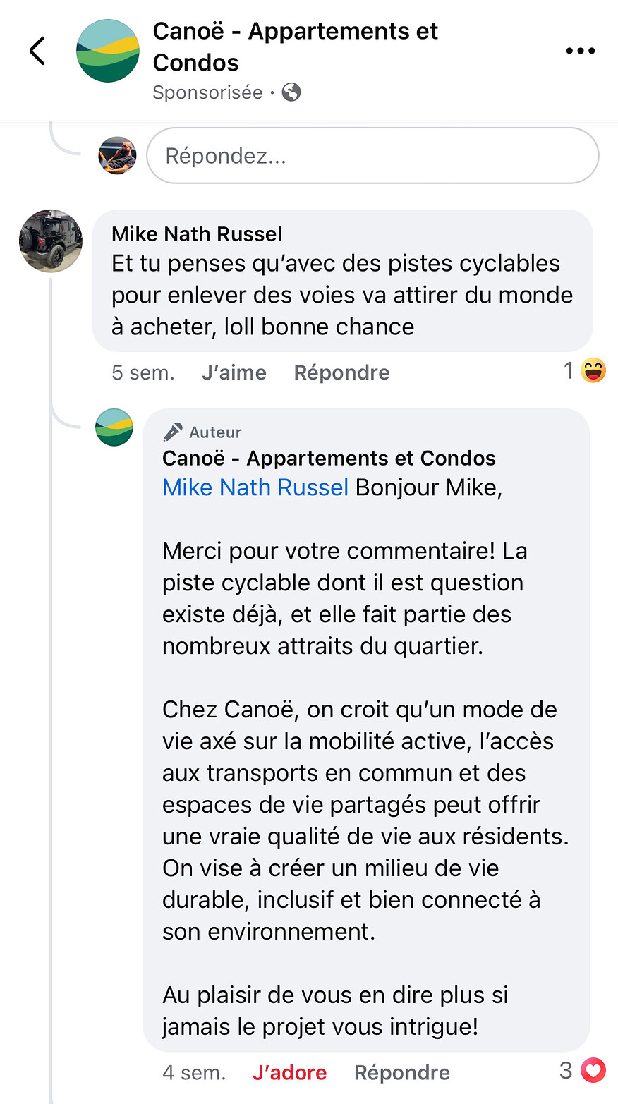618x1104 pixels.
Task: Open the three-dot more options menu
Action: coord(580,51)
